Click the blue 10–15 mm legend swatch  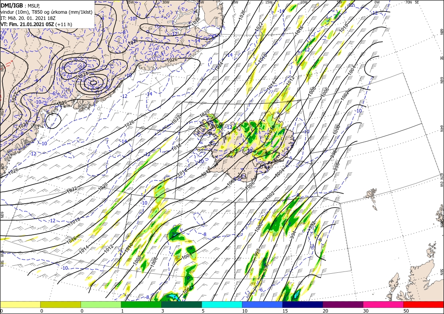[262, 304]
